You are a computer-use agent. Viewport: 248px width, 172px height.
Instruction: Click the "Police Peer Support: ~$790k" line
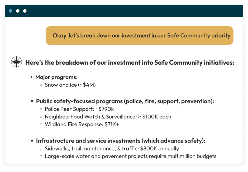coord(79,109)
